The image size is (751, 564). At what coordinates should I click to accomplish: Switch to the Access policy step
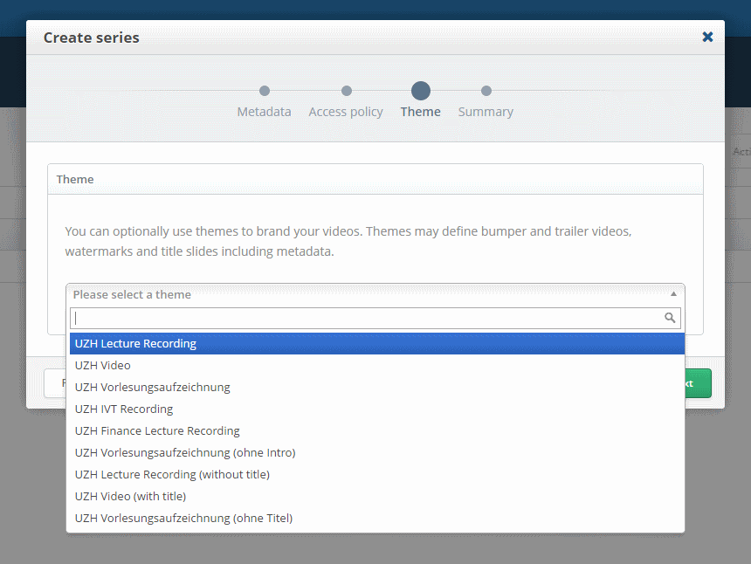pyautogui.click(x=346, y=112)
